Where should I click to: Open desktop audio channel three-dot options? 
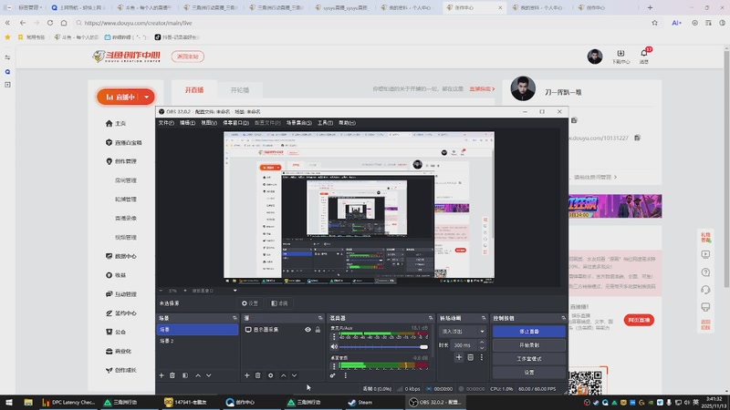click(x=334, y=366)
